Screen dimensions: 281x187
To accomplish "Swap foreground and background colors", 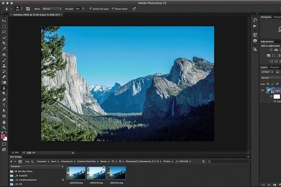I will (x=6, y=132).
